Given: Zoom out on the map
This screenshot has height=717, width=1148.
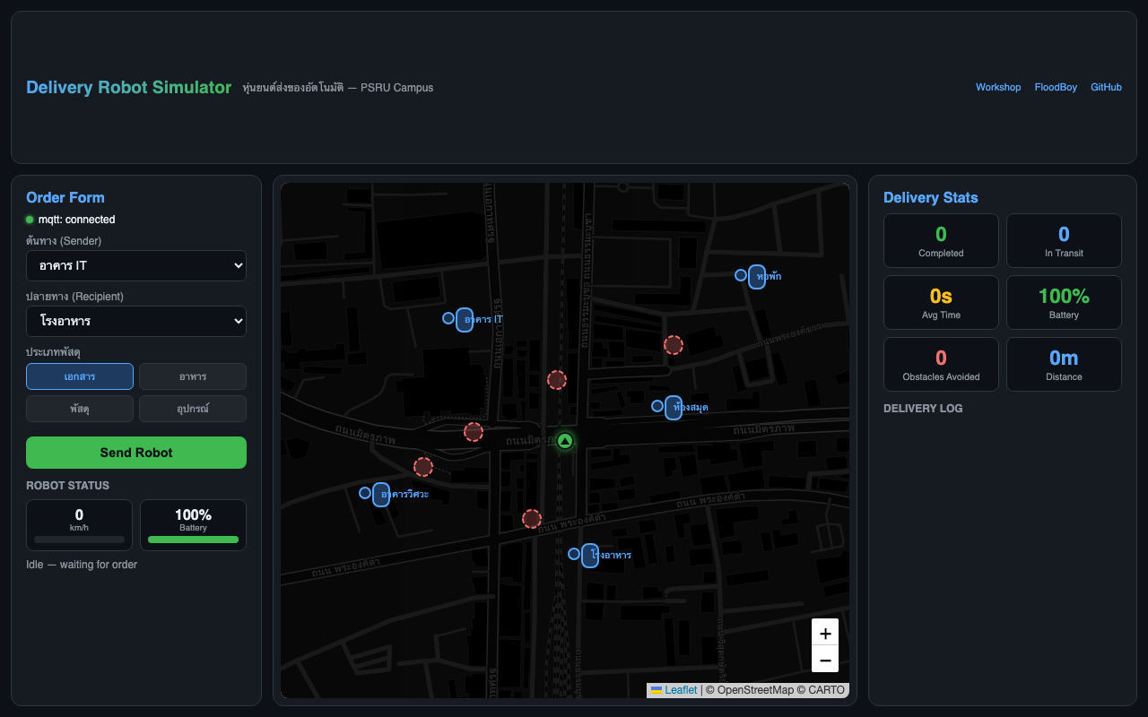Looking at the screenshot, I should 825,660.
